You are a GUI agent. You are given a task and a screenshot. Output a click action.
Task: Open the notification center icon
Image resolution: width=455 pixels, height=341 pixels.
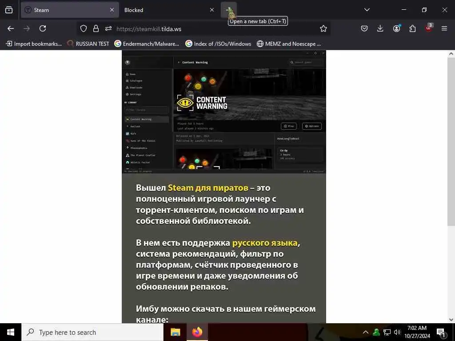tap(441, 332)
